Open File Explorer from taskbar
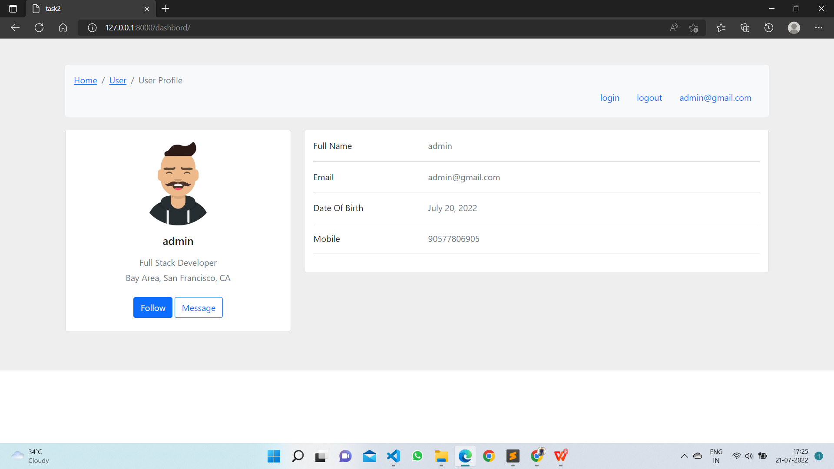 click(x=441, y=456)
